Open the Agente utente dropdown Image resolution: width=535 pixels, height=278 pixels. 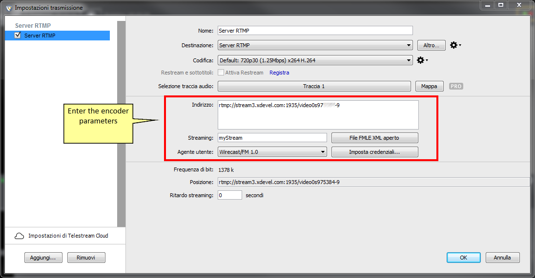(272, 152)
